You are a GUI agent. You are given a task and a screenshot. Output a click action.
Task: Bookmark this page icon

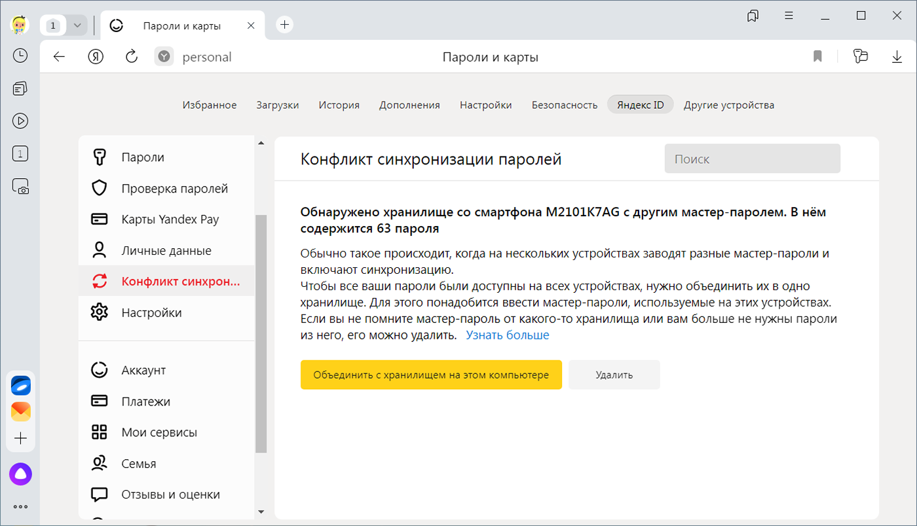817,57
